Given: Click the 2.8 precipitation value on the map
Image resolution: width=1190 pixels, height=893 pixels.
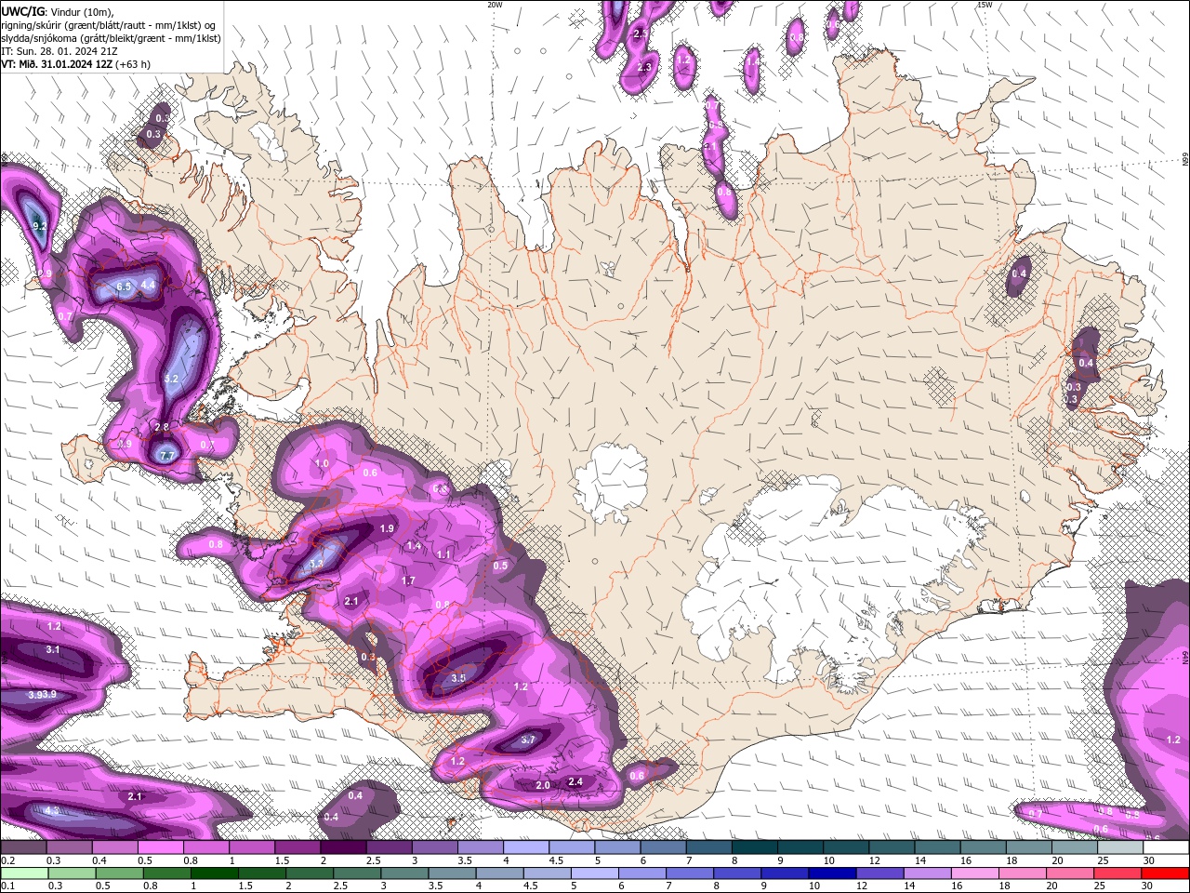Looking at the screenshot, I should point(161,427).
